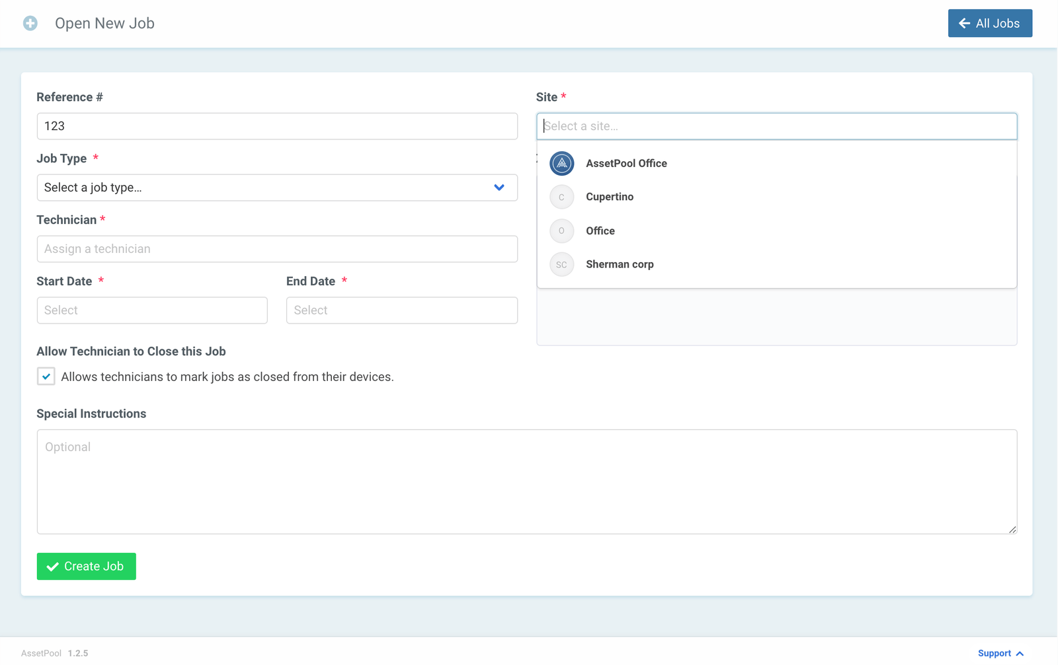
Task: Edit the Reference # field containing 123
Action: 277,126
